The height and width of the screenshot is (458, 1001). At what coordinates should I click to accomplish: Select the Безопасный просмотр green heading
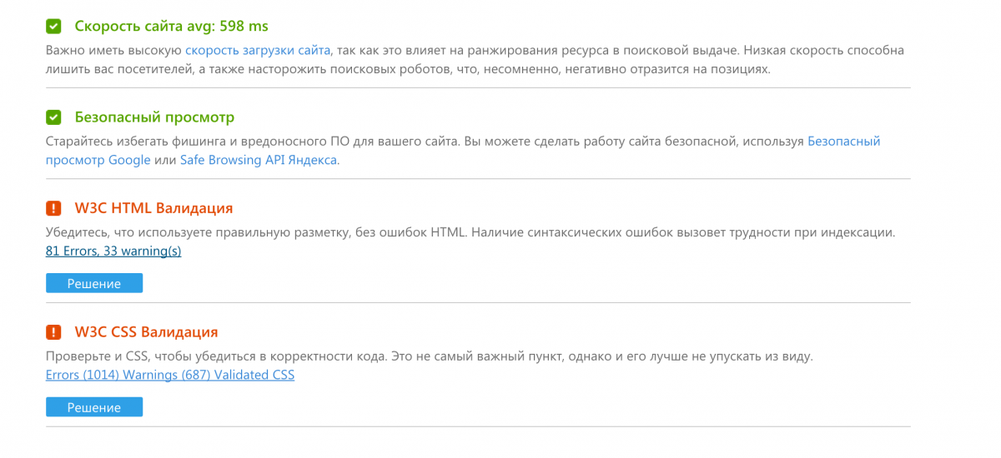[154, 117]
